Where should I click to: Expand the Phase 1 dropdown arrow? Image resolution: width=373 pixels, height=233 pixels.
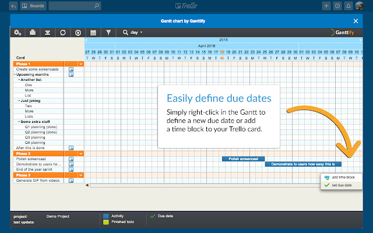tap(81, 64)
